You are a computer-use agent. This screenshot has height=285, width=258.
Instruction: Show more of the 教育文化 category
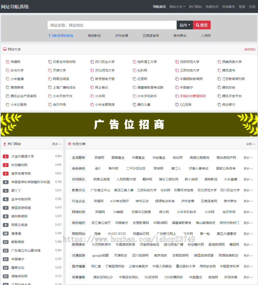248,190
